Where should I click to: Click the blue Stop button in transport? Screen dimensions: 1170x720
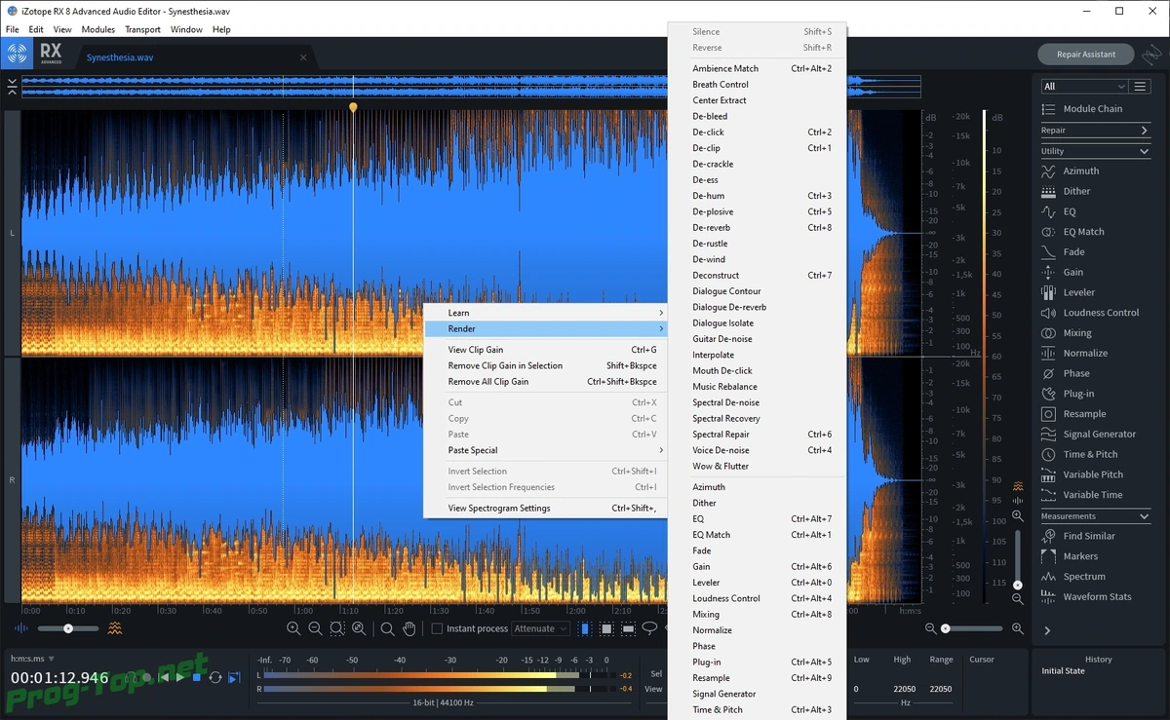pos(196,676)
